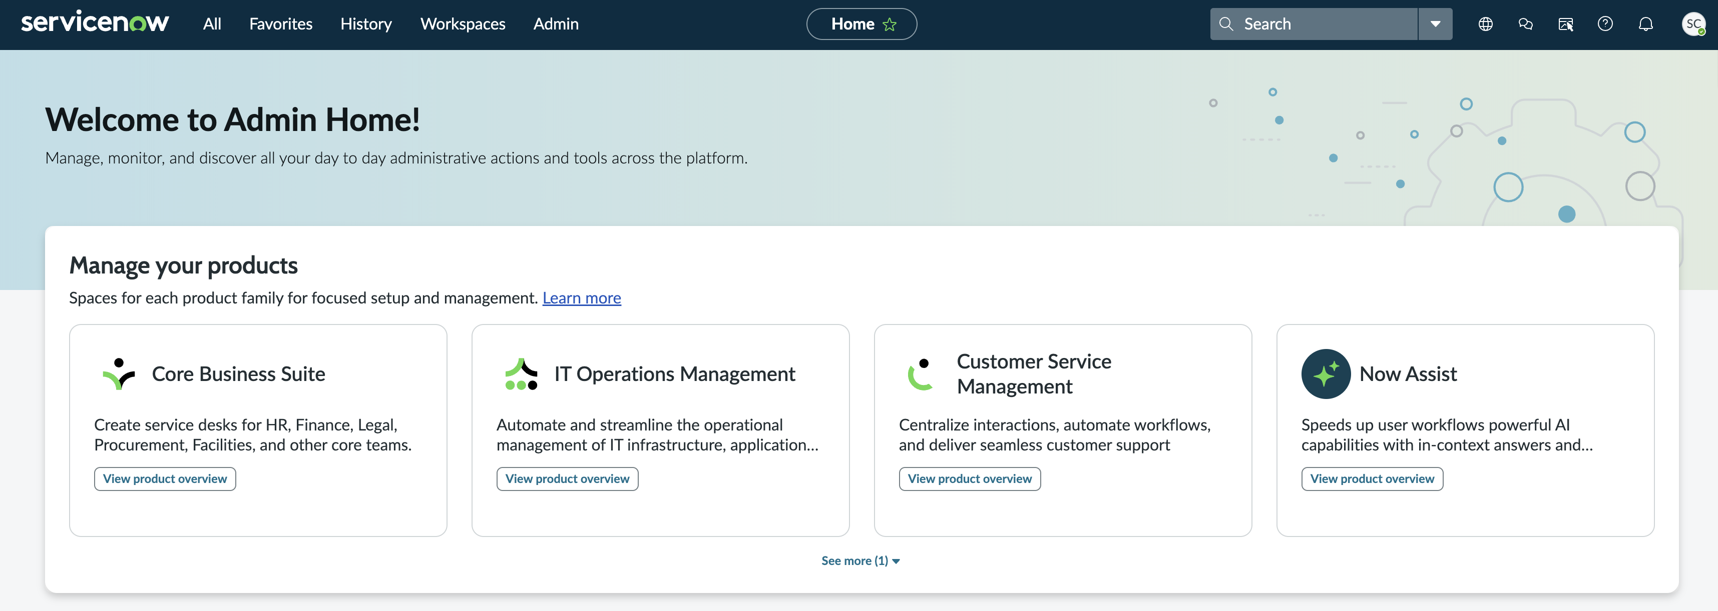Click the Now Assist sparkle icon

(1325, 374)
